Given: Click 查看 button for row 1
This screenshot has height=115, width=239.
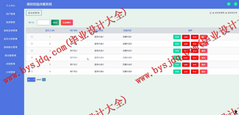Looking at the screenshot, I should [177, 37].
